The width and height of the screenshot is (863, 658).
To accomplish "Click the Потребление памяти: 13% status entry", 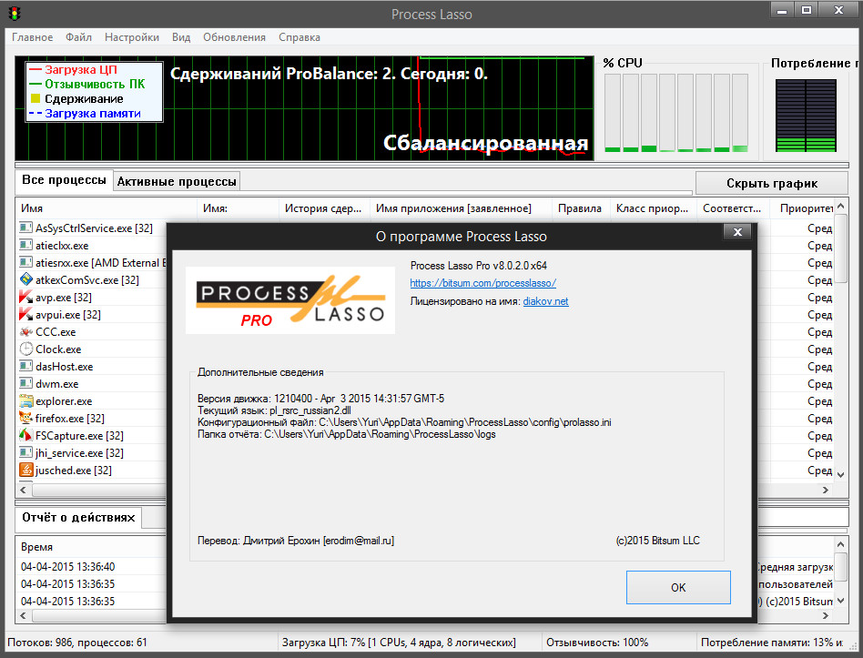I will tap(772, 642).
